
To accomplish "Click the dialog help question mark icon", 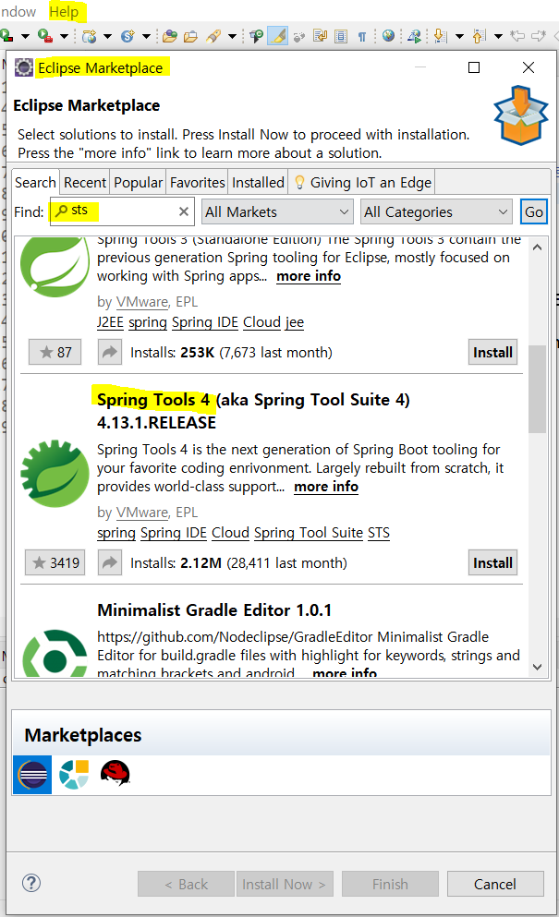I will [x=31, y=883].
